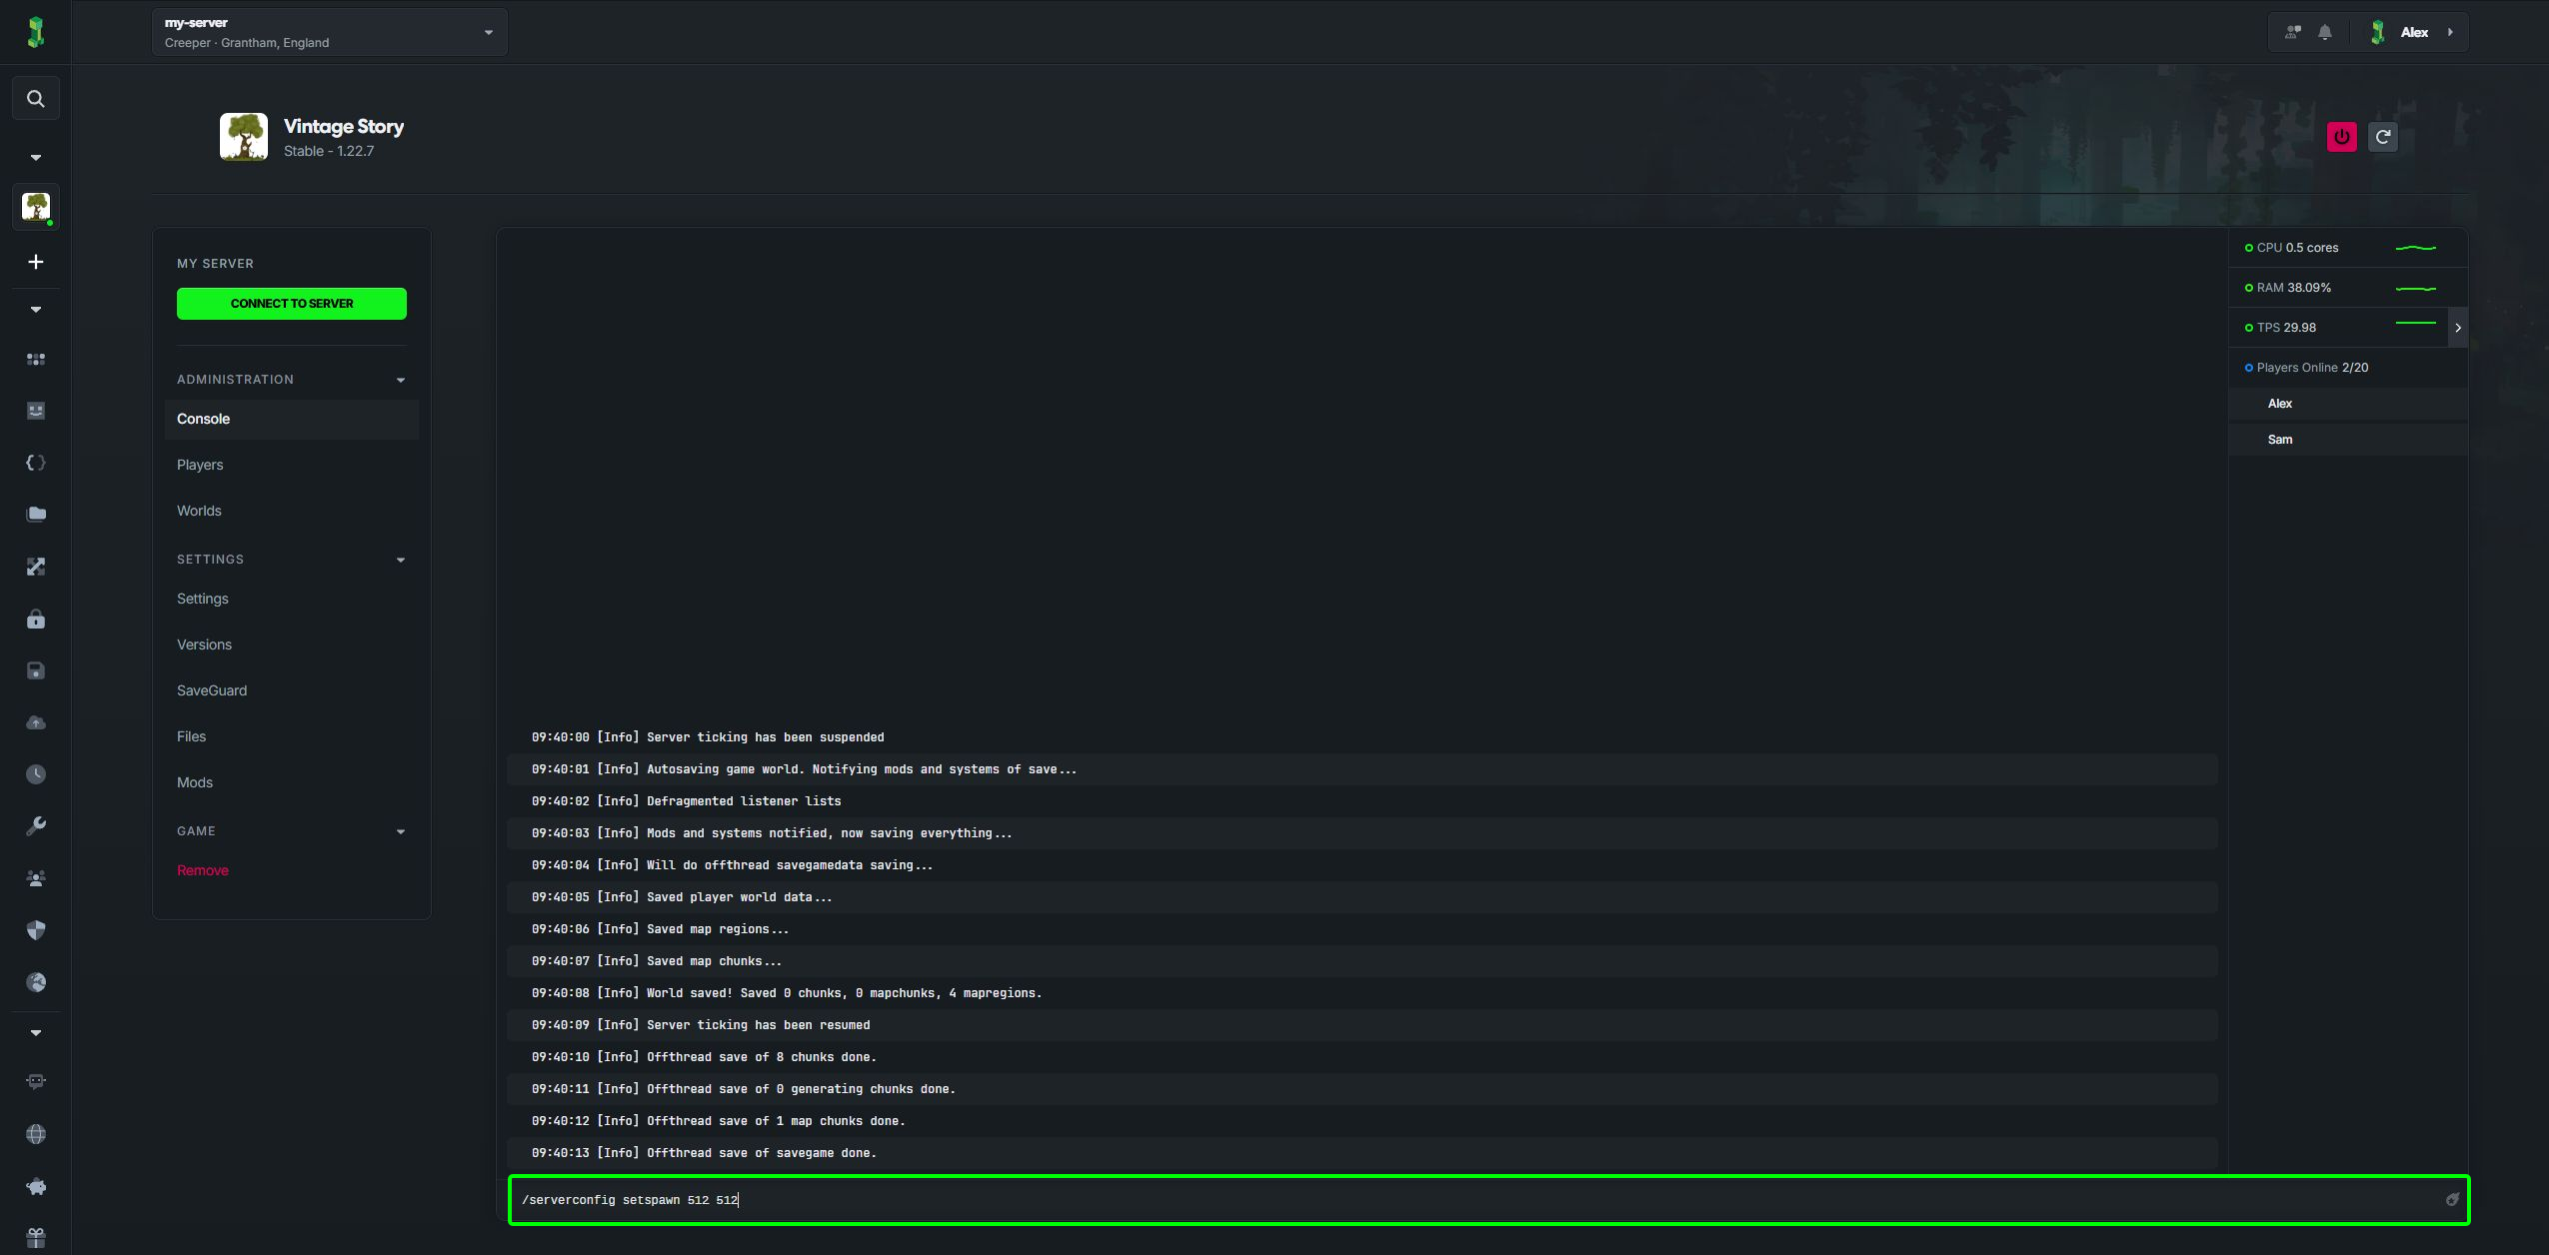Click the CPU 0.5 cores stat row
The image size is (2549, 1255).
tap(2348, 248)
